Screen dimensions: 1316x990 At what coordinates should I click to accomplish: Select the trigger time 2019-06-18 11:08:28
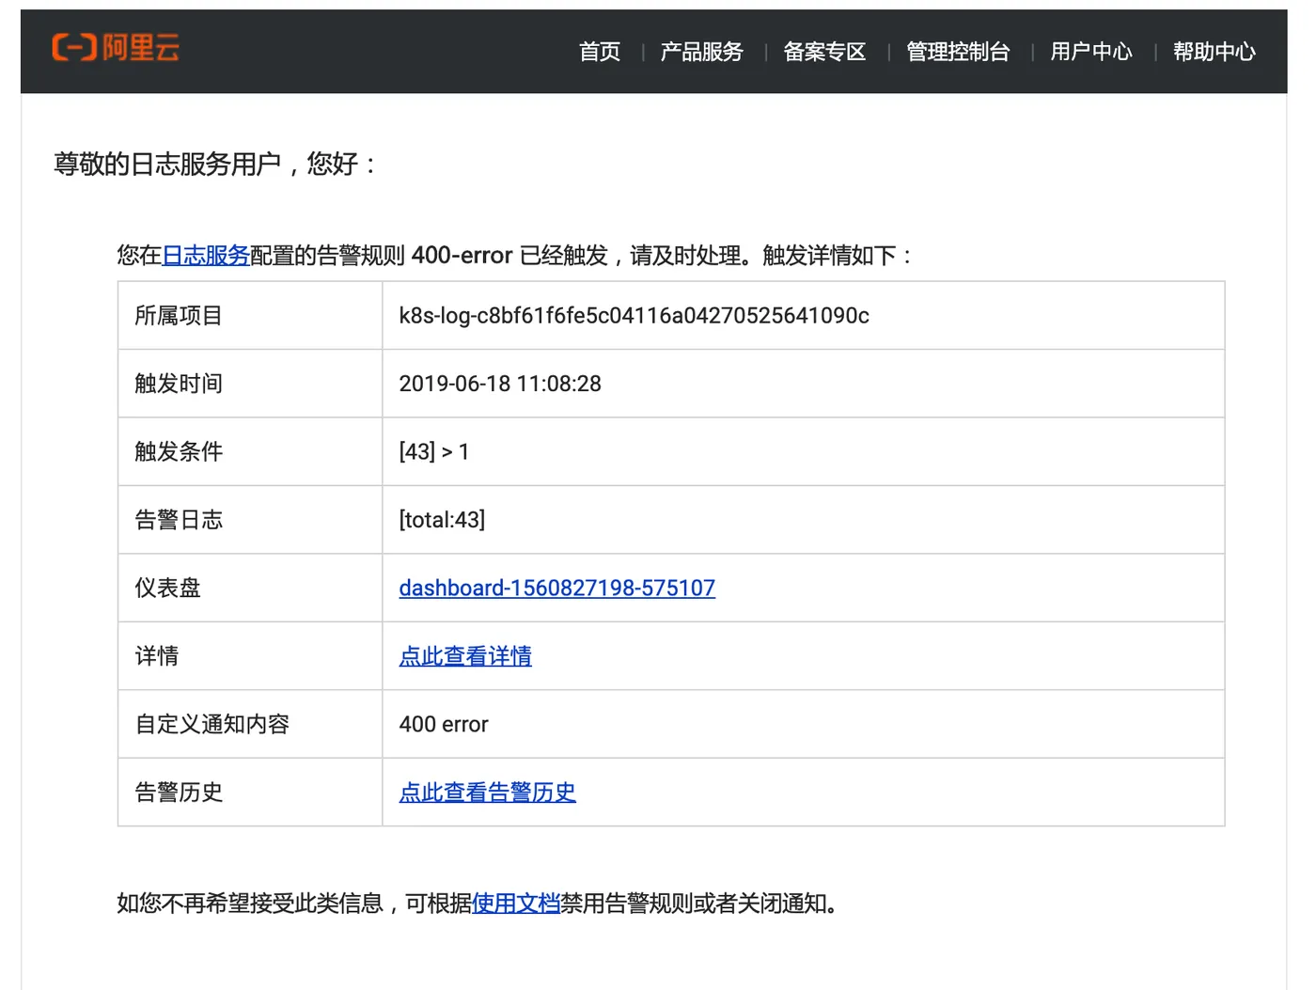pos(500,384)
